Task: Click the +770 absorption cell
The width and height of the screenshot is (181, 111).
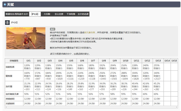Action: pos(29,76)
